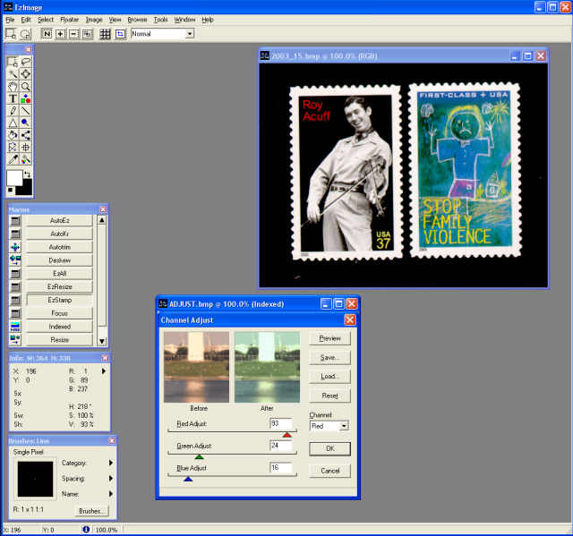
Task: Open the Tools menu
Action: [x=160, y=20]
